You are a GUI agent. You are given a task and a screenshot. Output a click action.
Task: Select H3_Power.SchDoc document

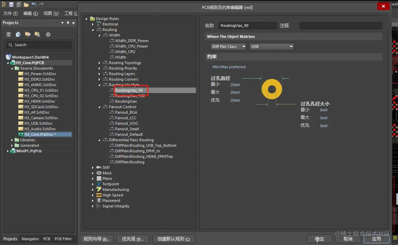(x=40, y=74)
